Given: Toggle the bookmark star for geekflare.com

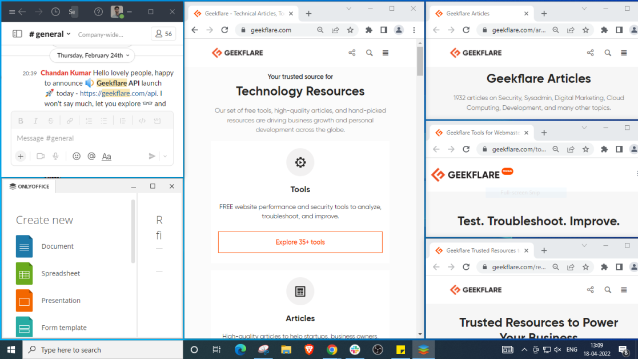Looking at the screenshot, I should [x=350, y=30].
